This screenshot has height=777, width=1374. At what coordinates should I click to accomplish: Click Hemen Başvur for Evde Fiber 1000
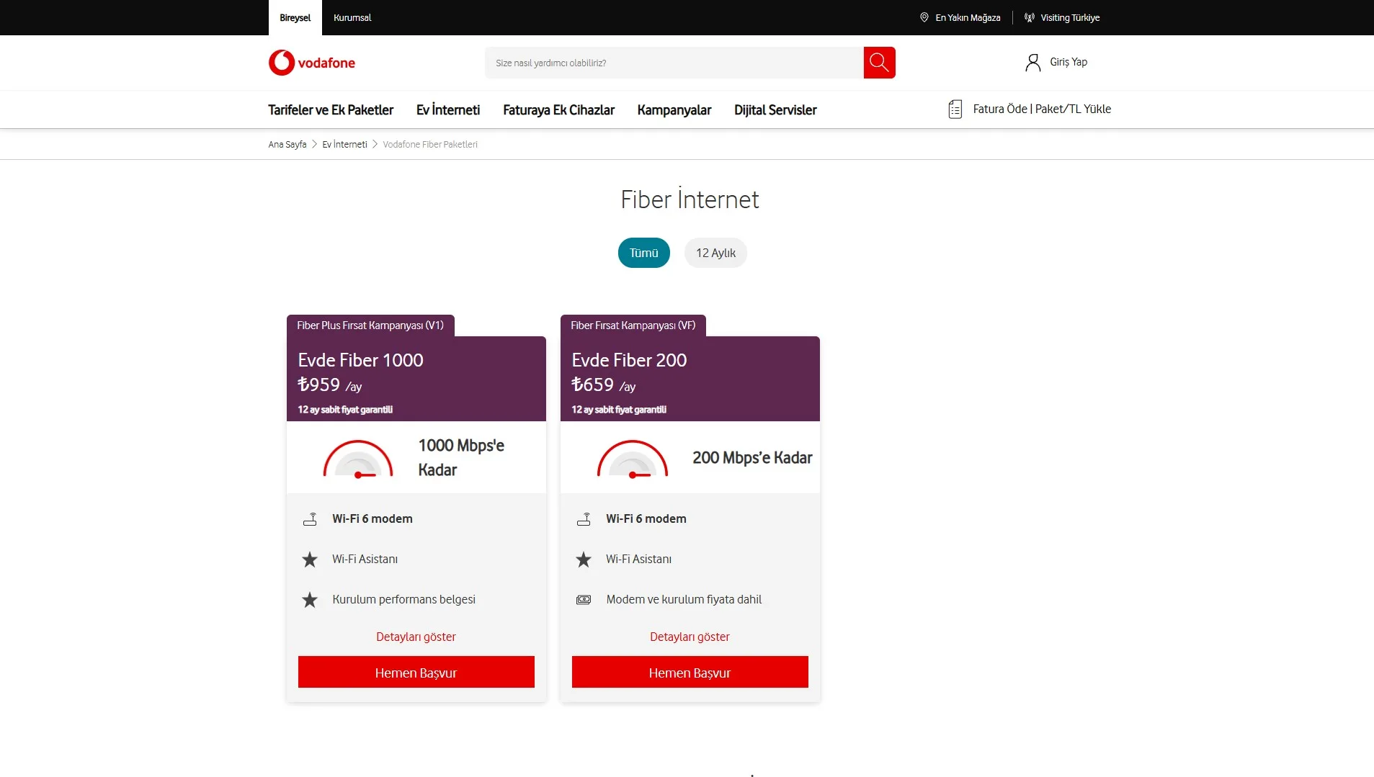[416, 672]
